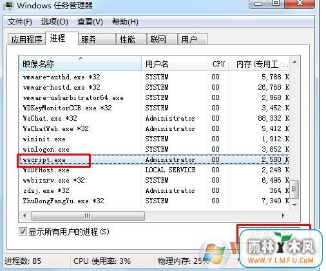Select the WeChat.exe *32 process
The width and height of the screenshot is (326, 271).
tap(154, 118)
